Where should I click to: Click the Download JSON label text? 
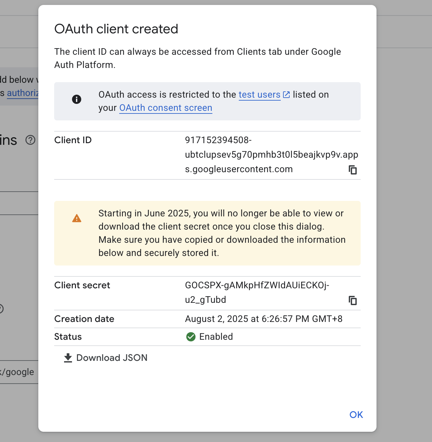pyautogui.click(x=112, y=358)
